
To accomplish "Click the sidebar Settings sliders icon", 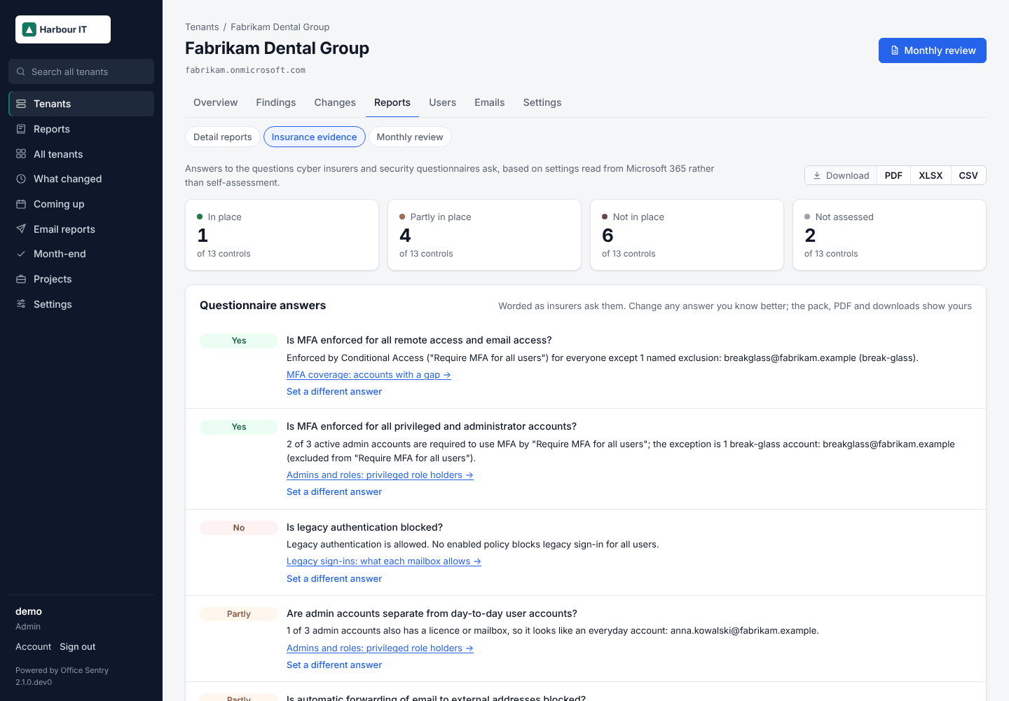I will (x=21, y=304).
